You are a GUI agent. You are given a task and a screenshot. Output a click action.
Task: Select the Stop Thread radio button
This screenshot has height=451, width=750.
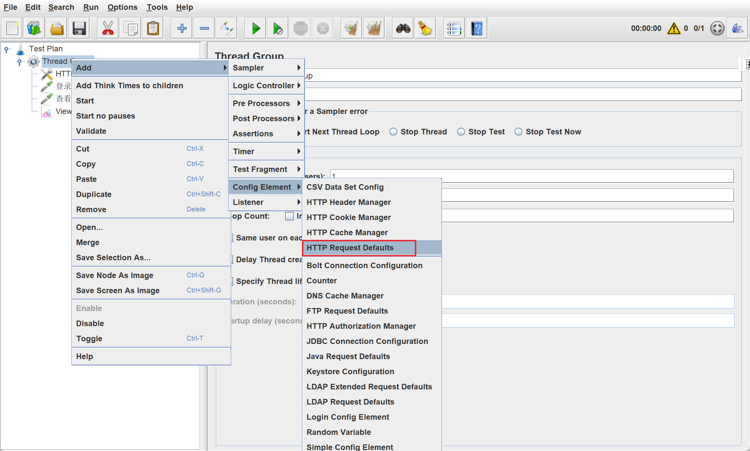393,132
